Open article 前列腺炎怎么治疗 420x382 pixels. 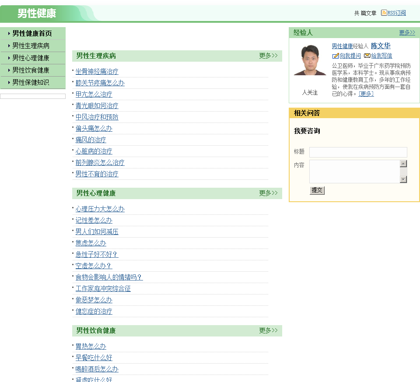coord(100,163)
